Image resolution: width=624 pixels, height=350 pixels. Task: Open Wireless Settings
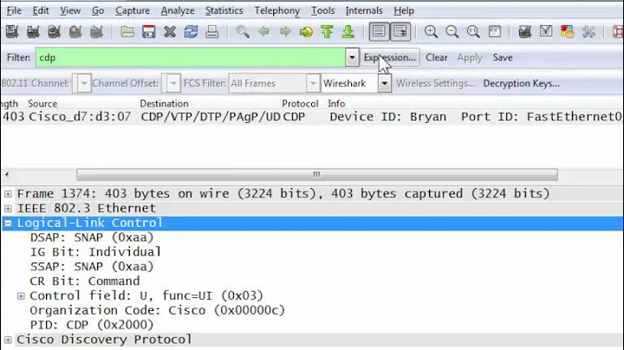click(435, 83)
